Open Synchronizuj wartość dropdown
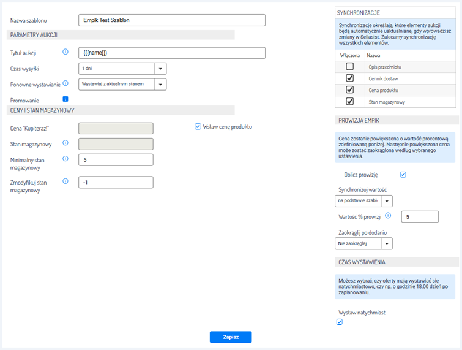The height and width of the screenshot is (350, 462). 387,201
